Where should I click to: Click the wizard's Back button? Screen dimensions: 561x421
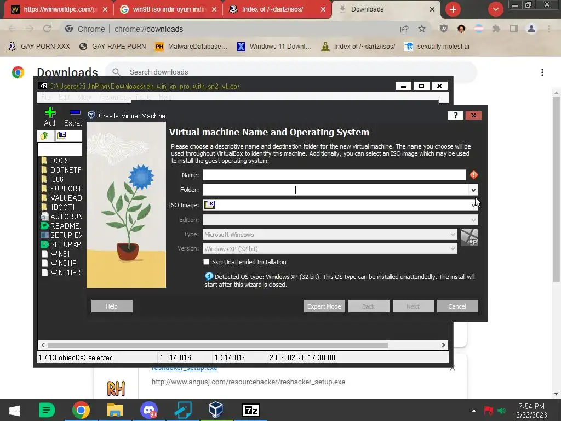[x=369, y=306]
